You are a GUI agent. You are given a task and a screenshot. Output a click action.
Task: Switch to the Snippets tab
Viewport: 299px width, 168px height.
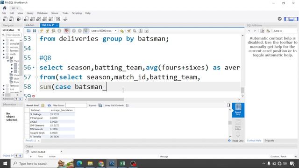(269, 140)
